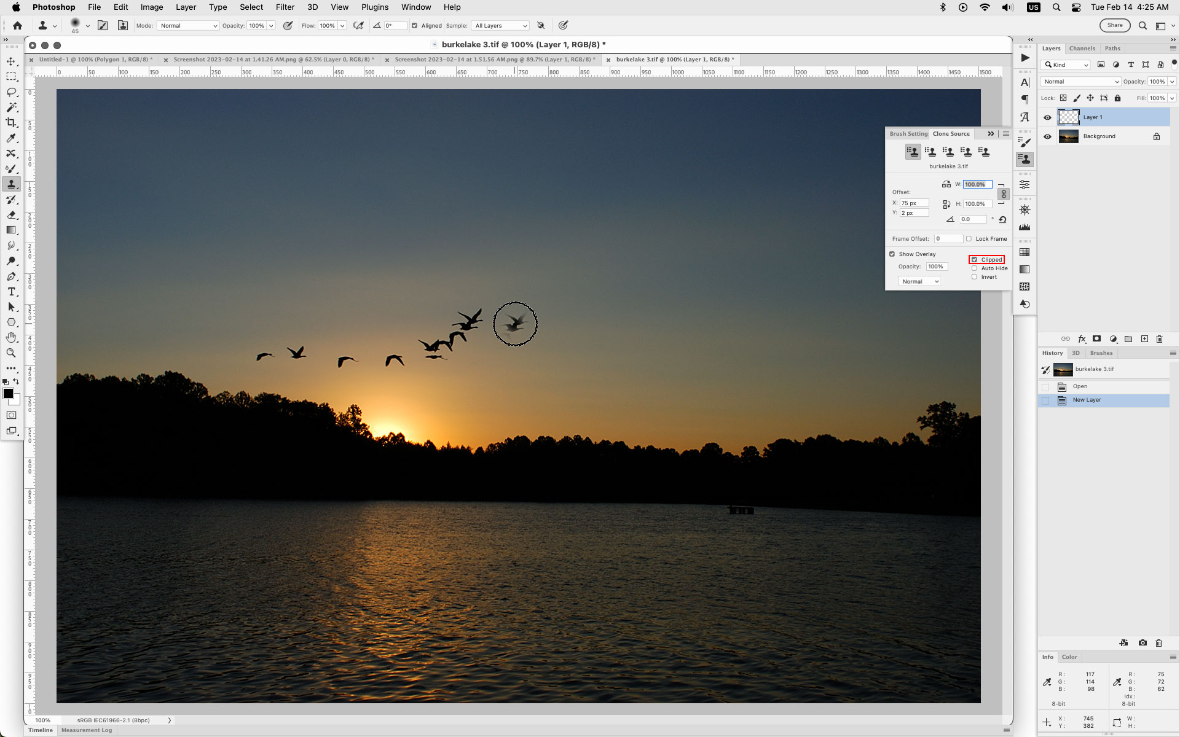Select the Zoom tool

tap(11, 353)
